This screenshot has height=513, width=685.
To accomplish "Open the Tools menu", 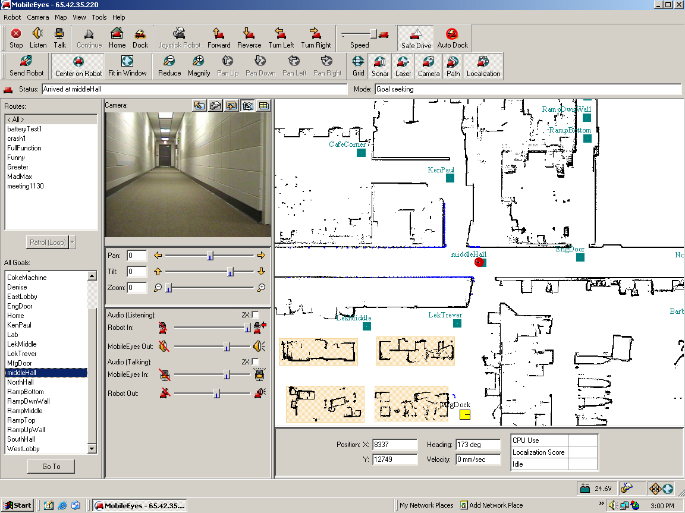I will pyautogui.click(x=99, y=17).
